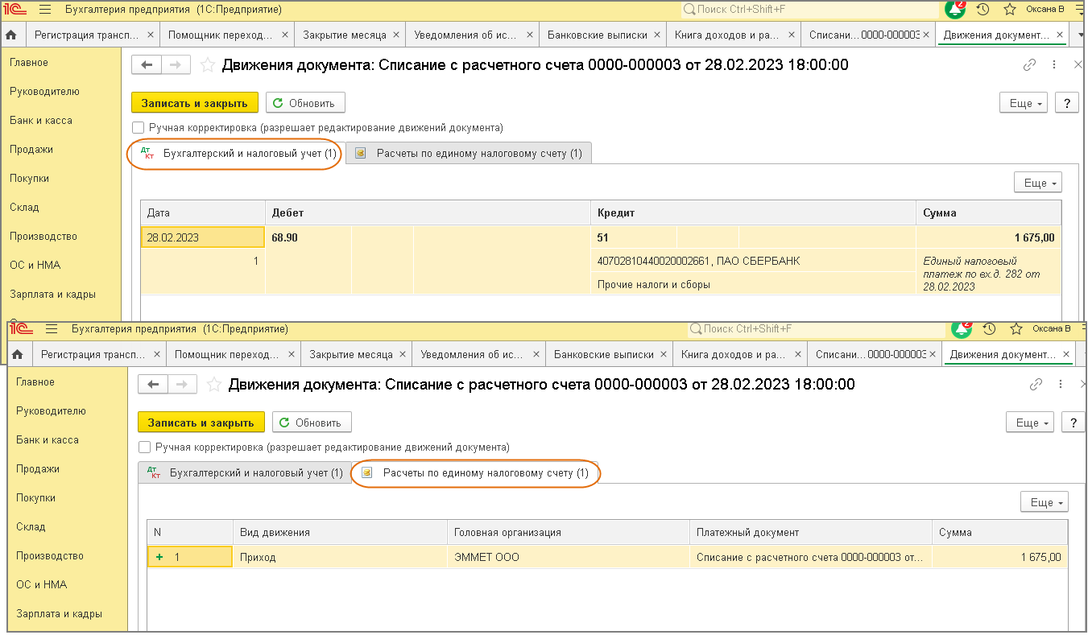1088x635 pixels.
Task: Open Оксана В user menu in upper window
Action: [1045, 10]
